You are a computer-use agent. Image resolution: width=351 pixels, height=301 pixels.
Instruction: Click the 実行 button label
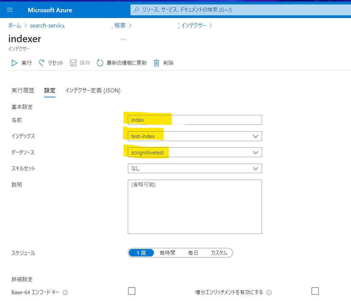pos(27,63)
